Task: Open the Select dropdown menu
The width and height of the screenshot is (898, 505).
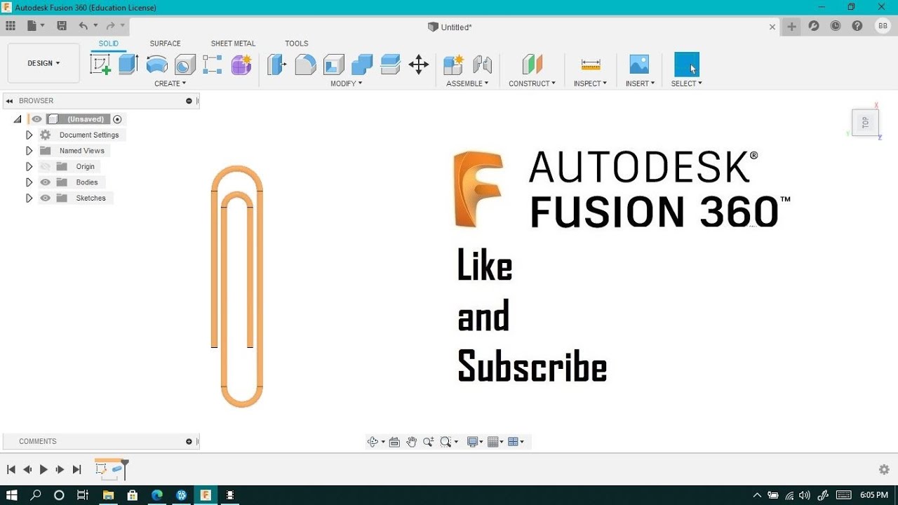Action: coord(686,83)
